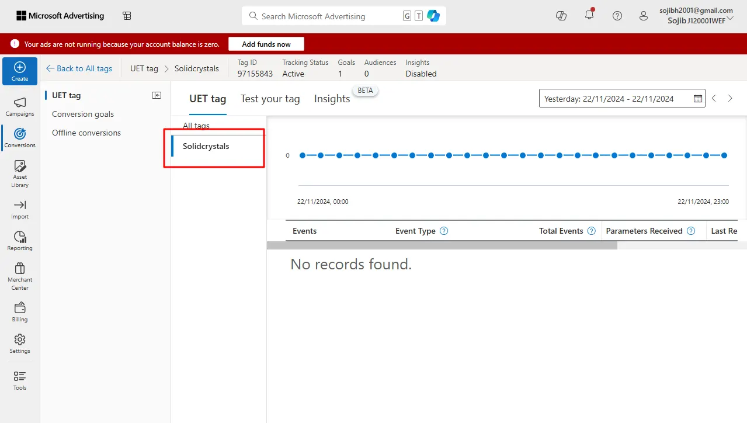Image resolution: width=747 pixels, height=423 pixels.
Task: Open the notifications bell icon
Action: pyautogui.click(x=589, y=16)
